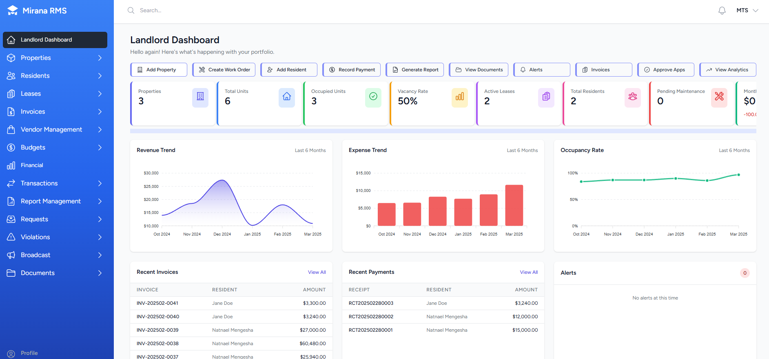Expand the Documents sidebar chevron
Viewport: 769px width, 359px height.
[x=100, y=273]
